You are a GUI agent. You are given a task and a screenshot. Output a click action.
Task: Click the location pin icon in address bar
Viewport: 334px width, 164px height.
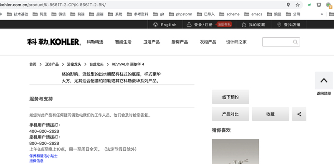click(288, 5)
